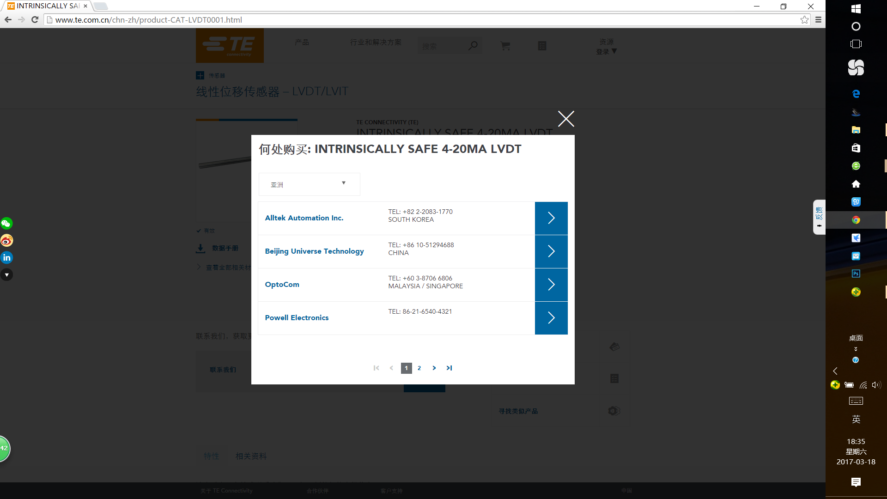
Task: Click 联系我们 button
Action: pos(223,370)
